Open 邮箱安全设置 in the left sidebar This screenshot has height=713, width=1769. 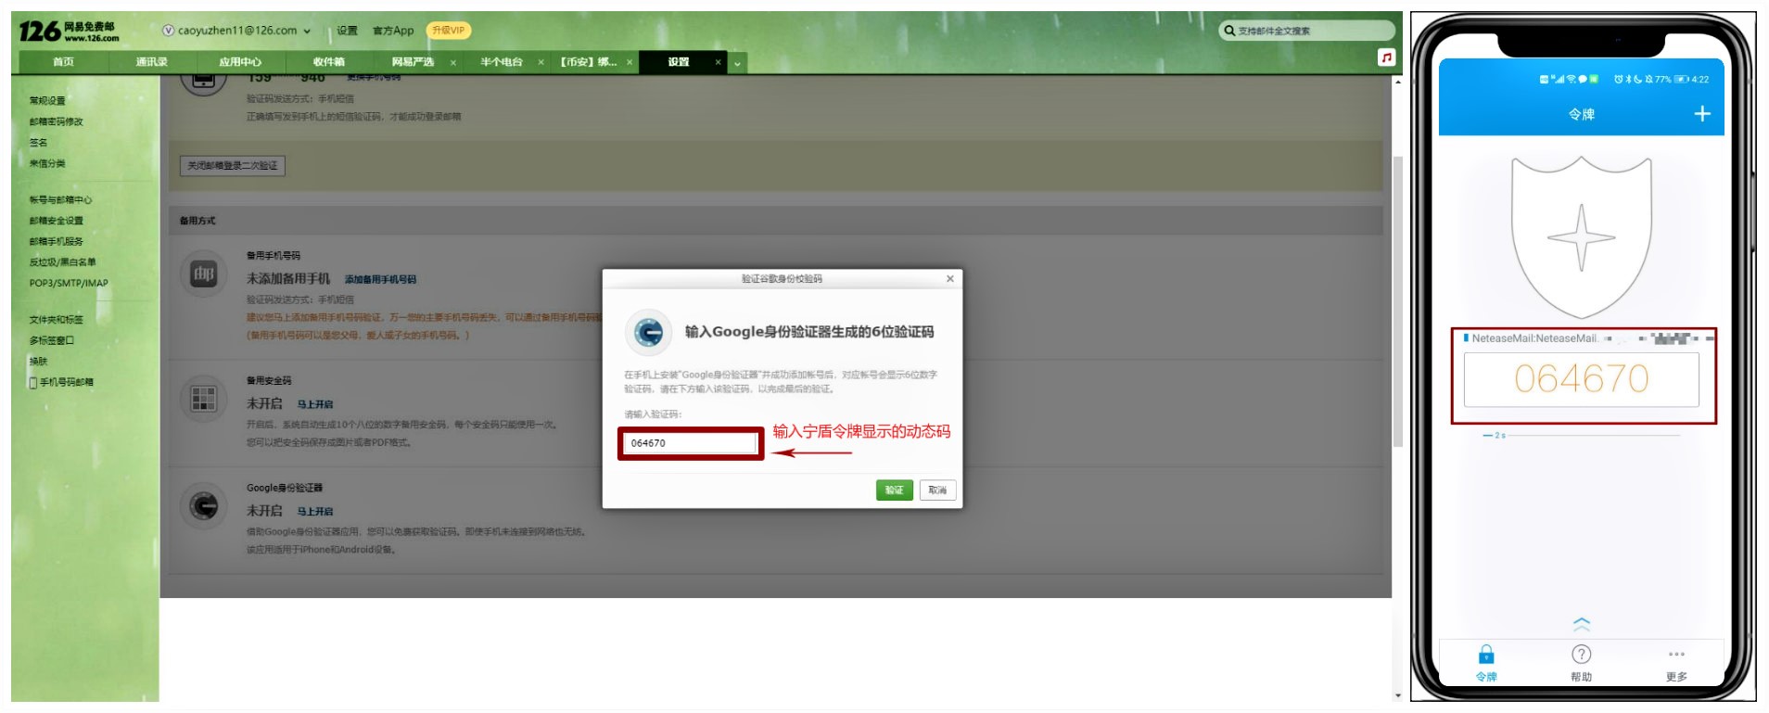pyautogui.click(x=56, y=221)
